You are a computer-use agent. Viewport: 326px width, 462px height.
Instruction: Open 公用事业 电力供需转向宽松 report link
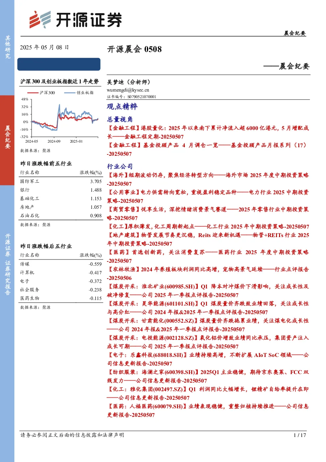(x=208, y=197)
